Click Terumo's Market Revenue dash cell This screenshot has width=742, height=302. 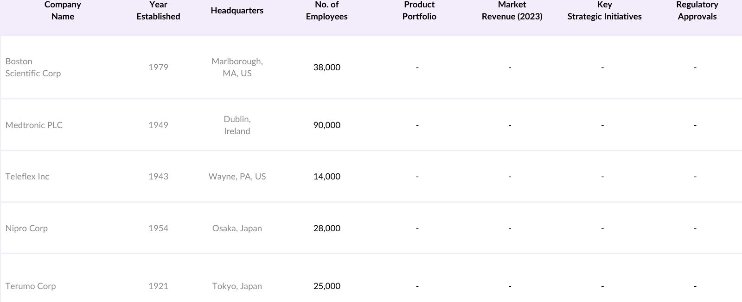tap(510, 286)
